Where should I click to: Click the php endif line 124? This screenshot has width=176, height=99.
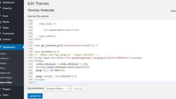[x=47, y=36]
